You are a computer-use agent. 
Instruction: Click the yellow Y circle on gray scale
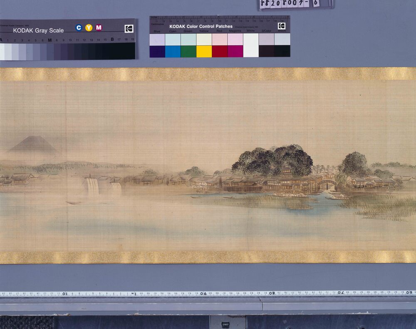[89, 27]
